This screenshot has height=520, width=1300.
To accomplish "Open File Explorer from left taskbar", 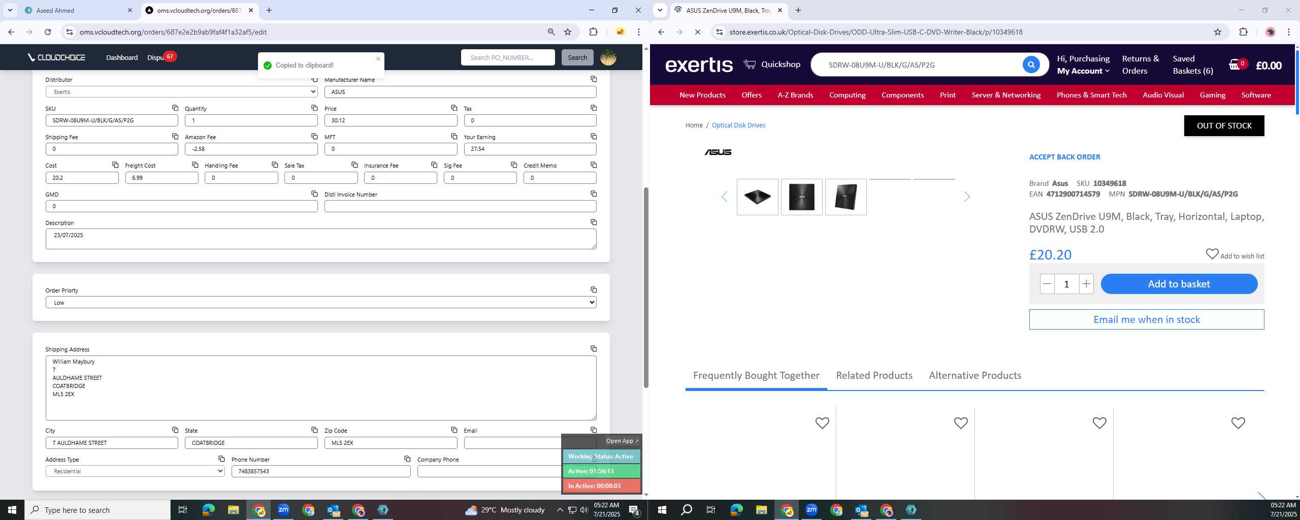I will point(233,510).
